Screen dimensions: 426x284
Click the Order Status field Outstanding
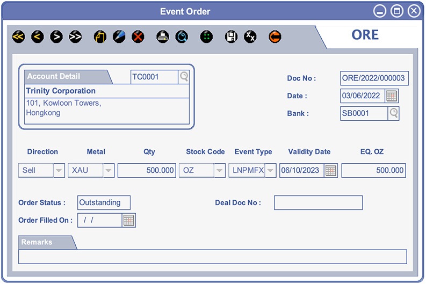104,202
